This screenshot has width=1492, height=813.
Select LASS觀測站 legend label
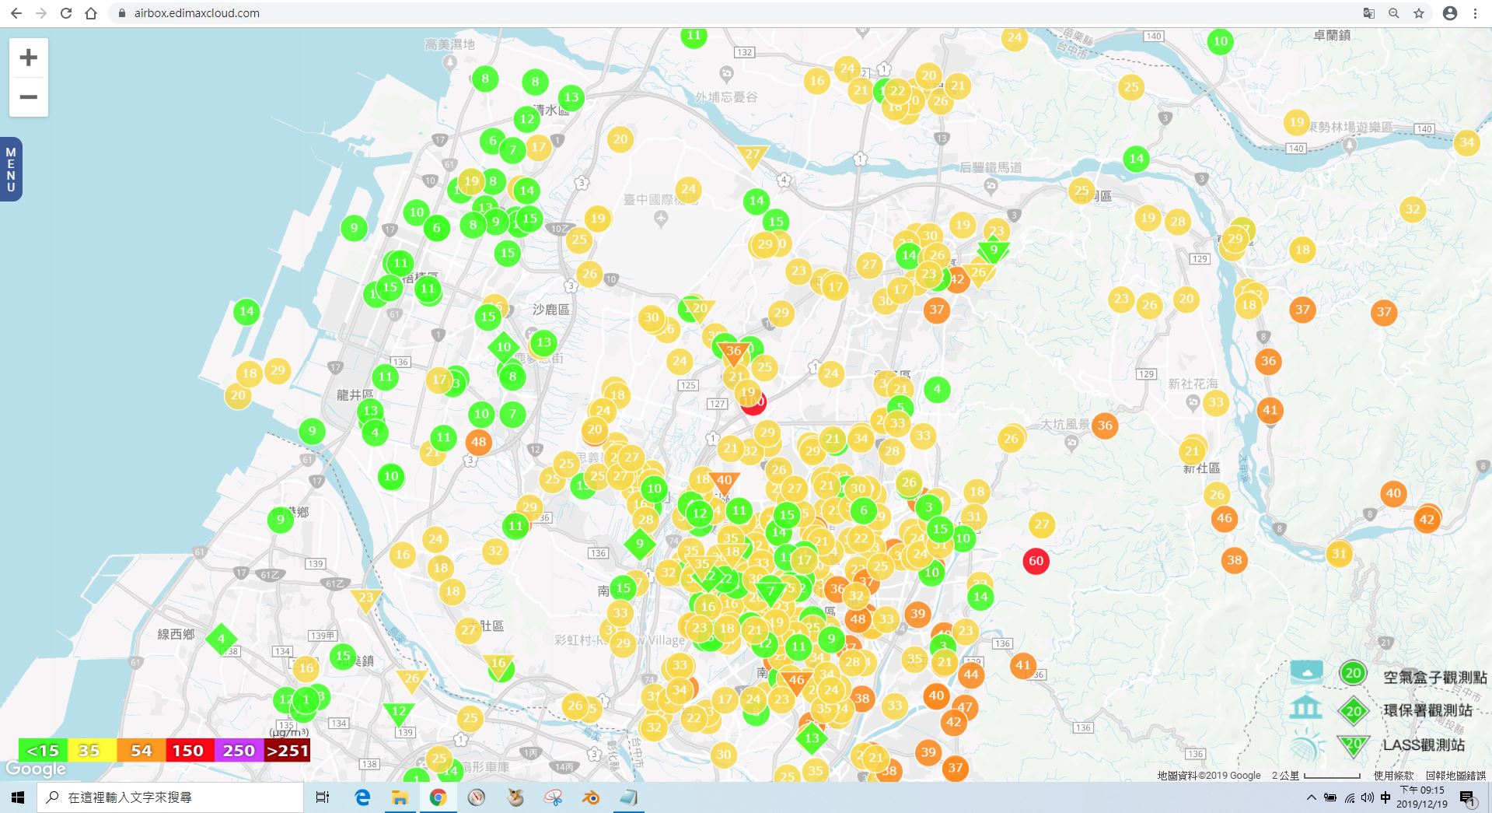pos(1424,745)
